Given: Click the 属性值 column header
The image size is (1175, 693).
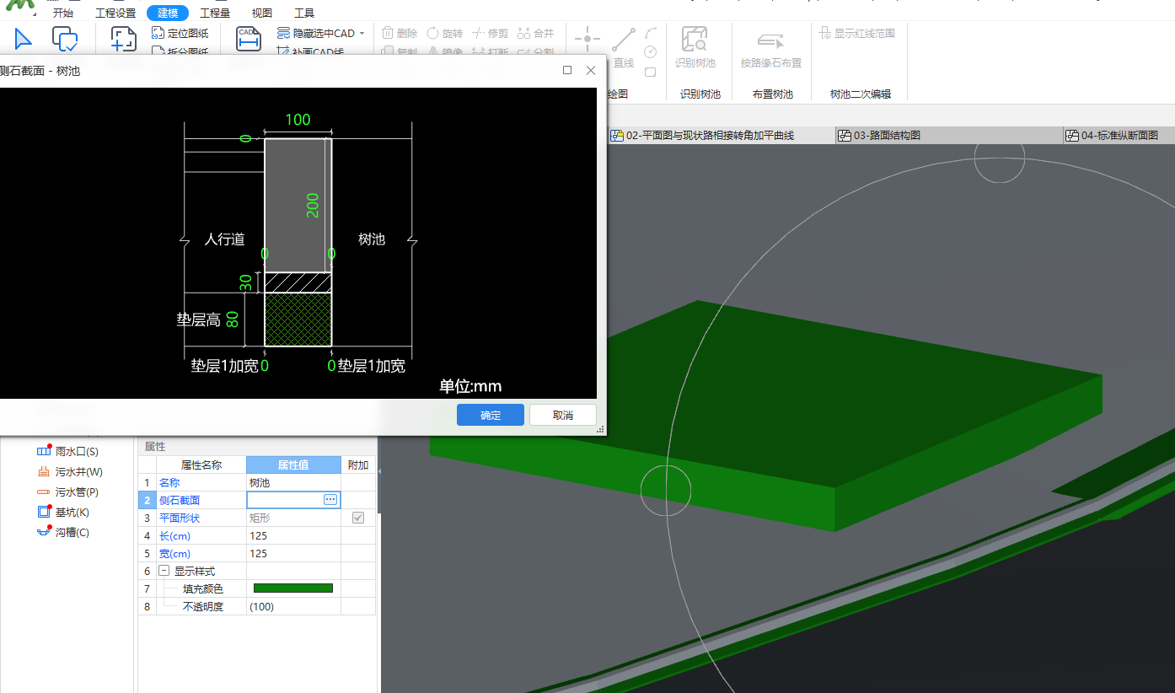Looking at the screenshot, I should point(293,465).
